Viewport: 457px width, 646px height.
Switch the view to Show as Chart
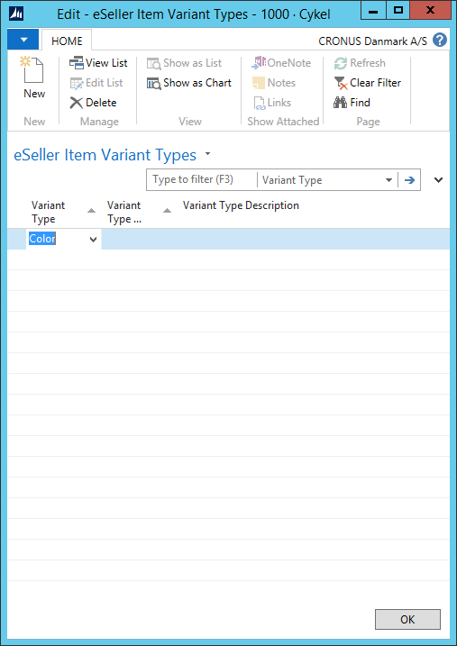[189, 83]
